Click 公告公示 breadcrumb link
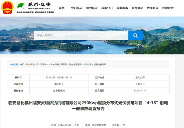The width and height of the screenshot is (184, 128). pos(88,64)
